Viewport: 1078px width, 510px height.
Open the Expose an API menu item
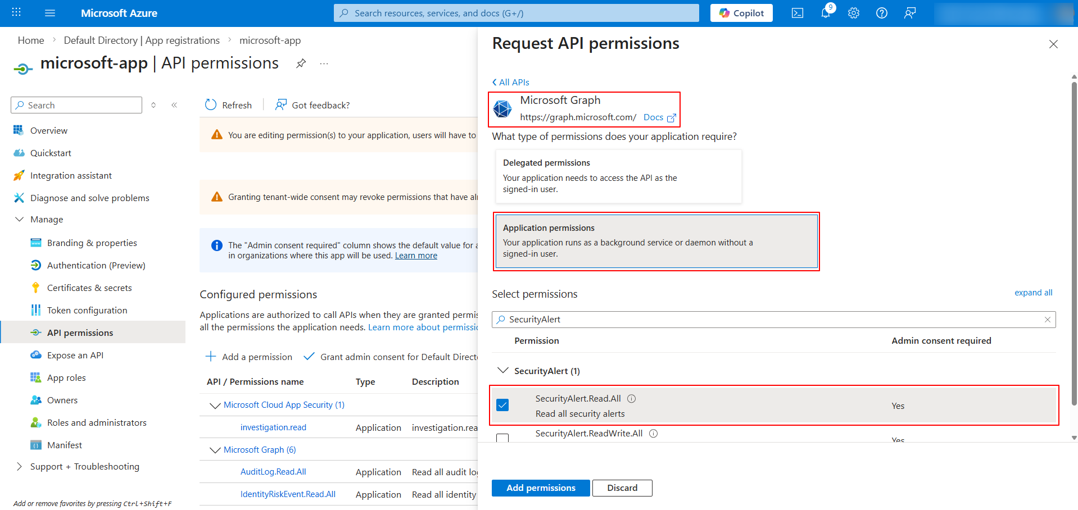75,355
